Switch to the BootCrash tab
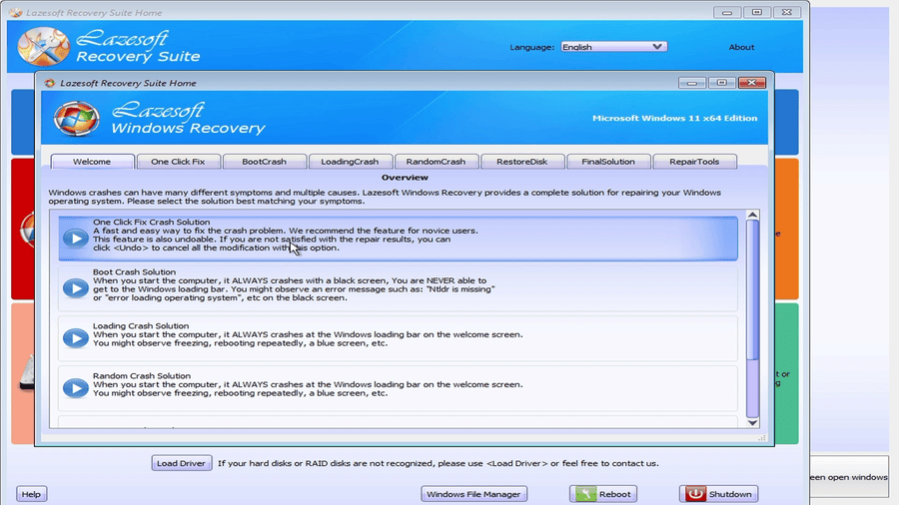899x505 pixels. pos(264,162)
